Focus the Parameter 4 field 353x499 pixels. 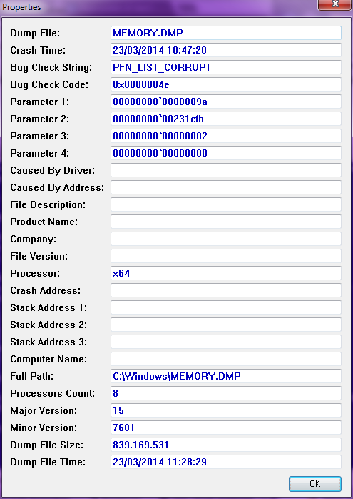pyautogui.click(x=226, y=154)
